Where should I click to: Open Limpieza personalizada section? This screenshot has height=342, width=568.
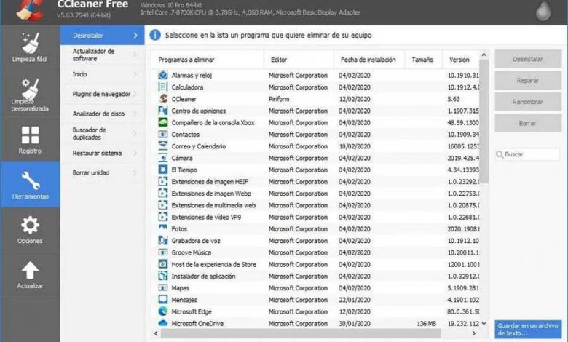pyautogui.click(x=30, y=95)
